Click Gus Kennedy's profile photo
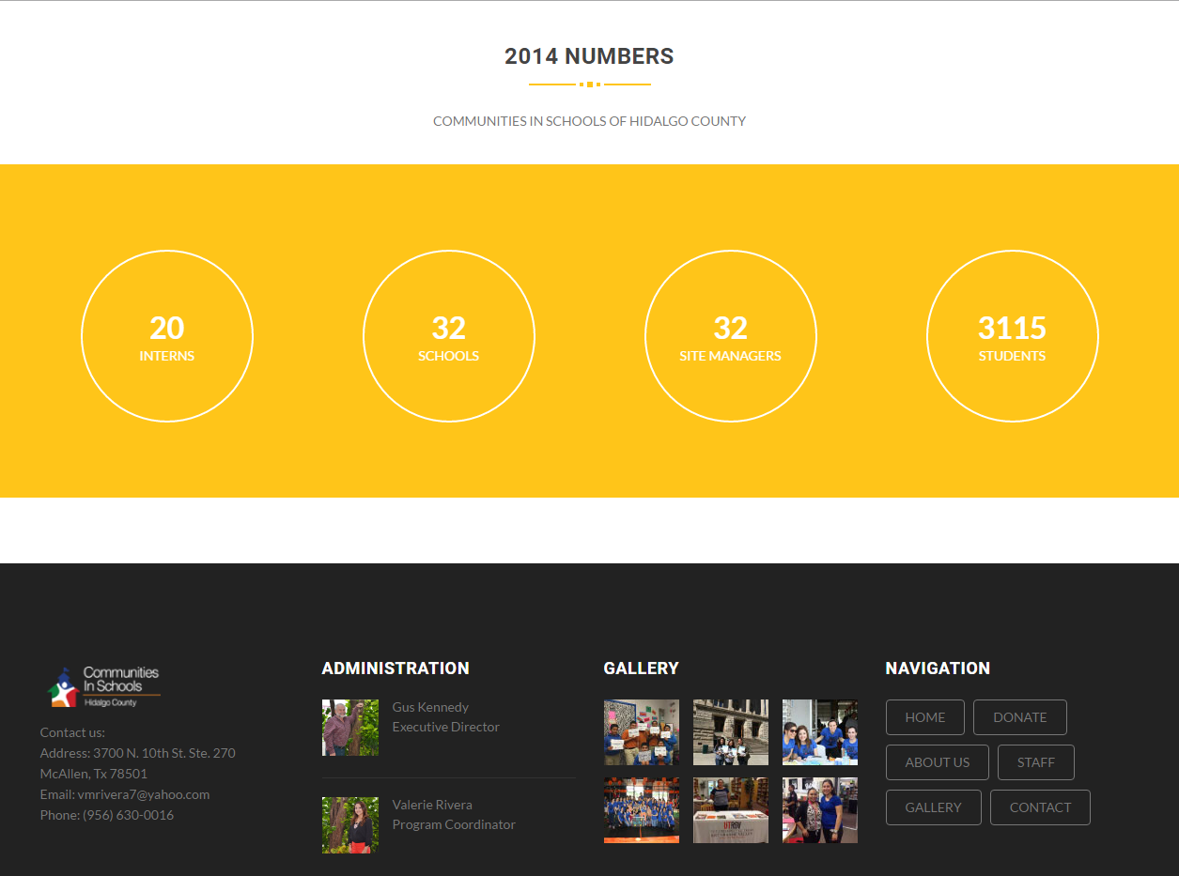The image size is (1179, 876). [x=349, y=728]
